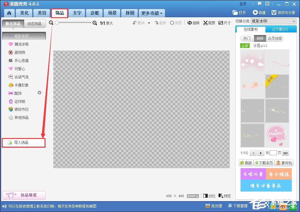Click the 登录 link
300x212 pixels.
[243, 4]
